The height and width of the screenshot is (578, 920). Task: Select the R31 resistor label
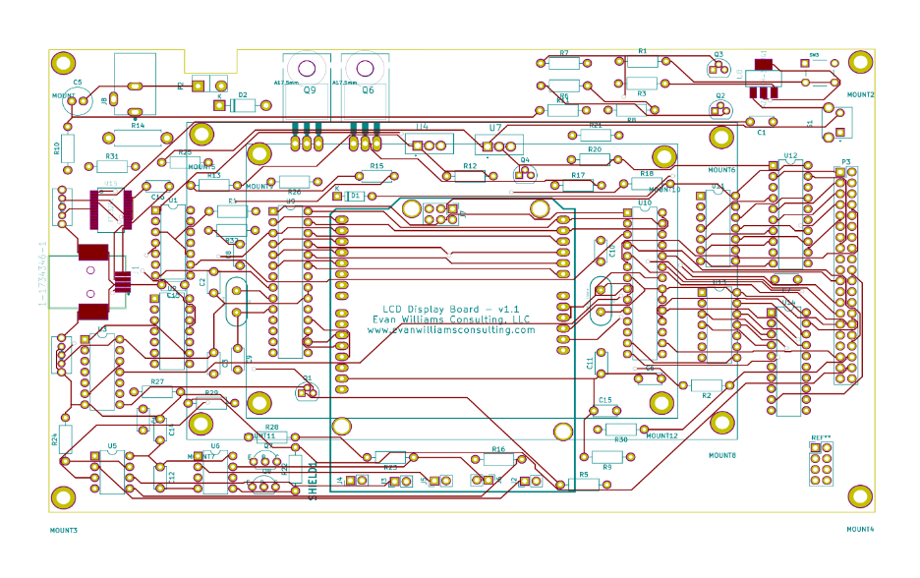point(112,156)
